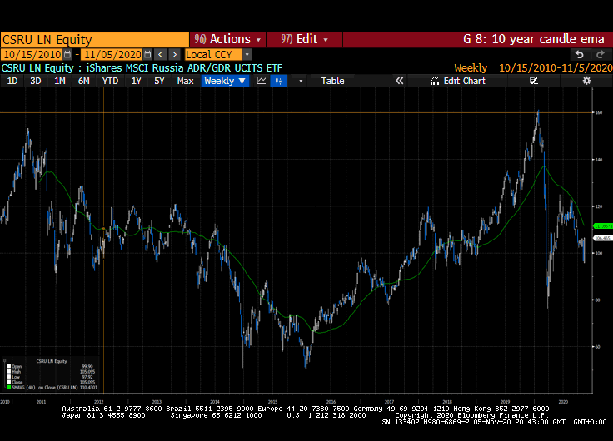Switch to line chart style
This screenshot has width=613, height=441.
[x=262, y=81]
